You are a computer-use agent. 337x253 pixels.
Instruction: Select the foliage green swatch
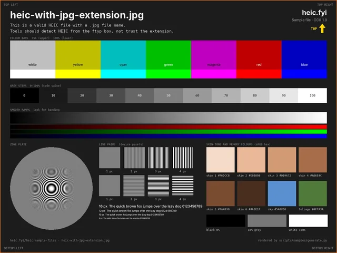pos(313,193)
